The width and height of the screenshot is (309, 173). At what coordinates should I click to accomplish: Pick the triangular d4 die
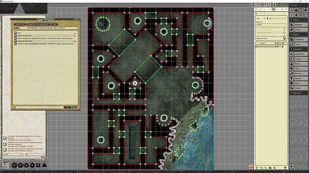click(x=44, y=165)
